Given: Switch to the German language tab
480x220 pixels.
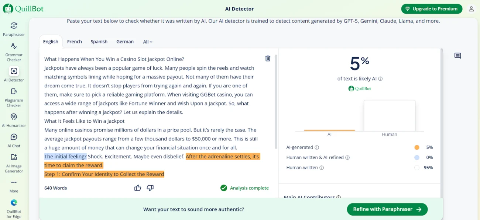Looking at the screenshot, I should (125, 42).
